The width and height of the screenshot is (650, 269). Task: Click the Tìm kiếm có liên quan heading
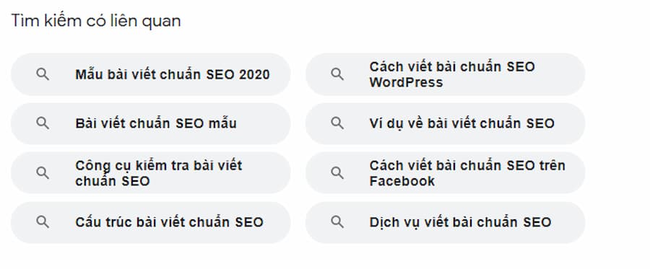96,21
